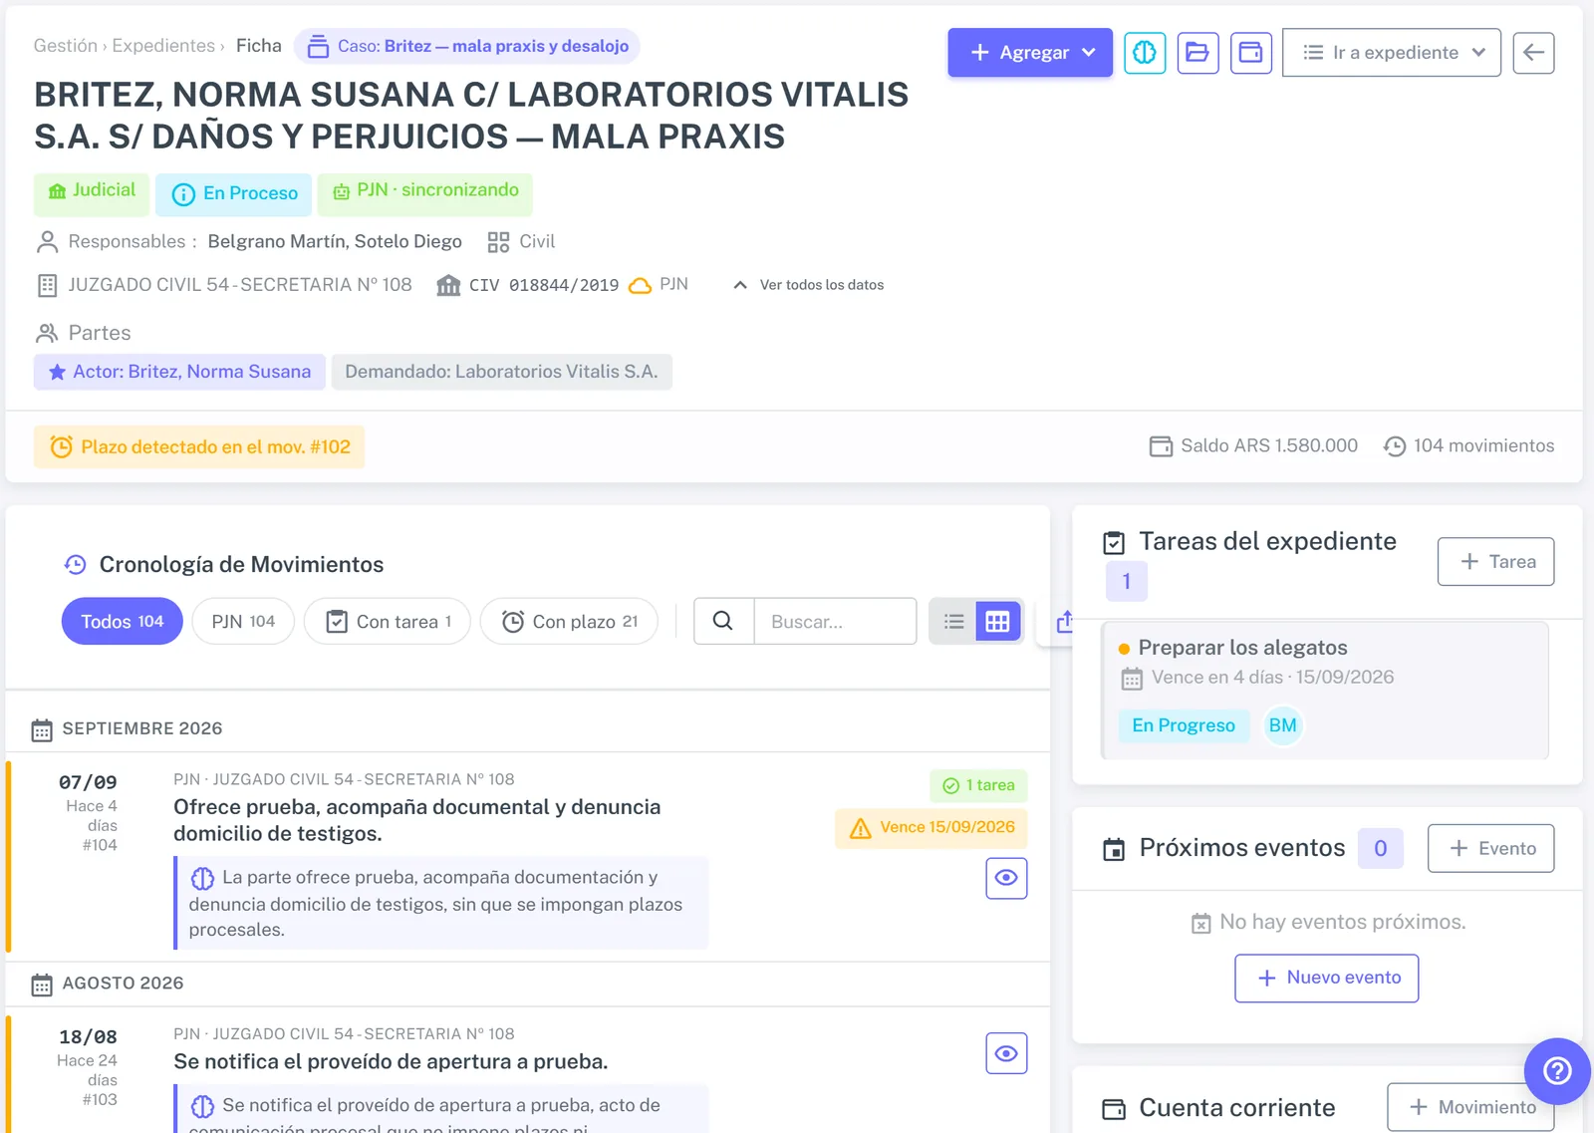Image resolution: width=1594 pixels, height=1133 pixels.
Task: Click the Tareas del expediente checklist icon
Action: (x=1114, y=543)
